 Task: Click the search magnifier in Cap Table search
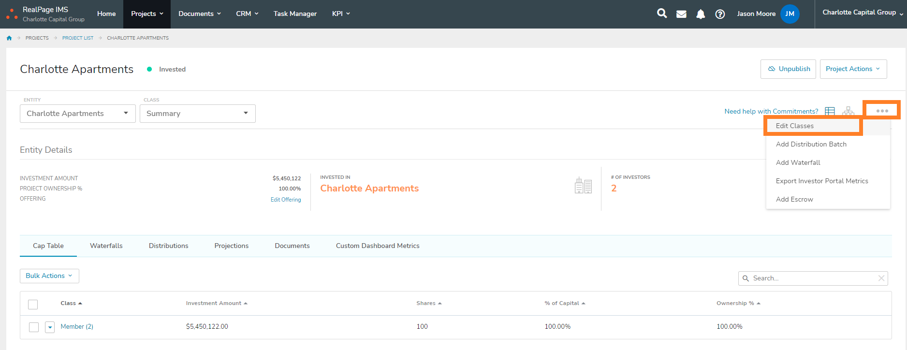(746, 278)
